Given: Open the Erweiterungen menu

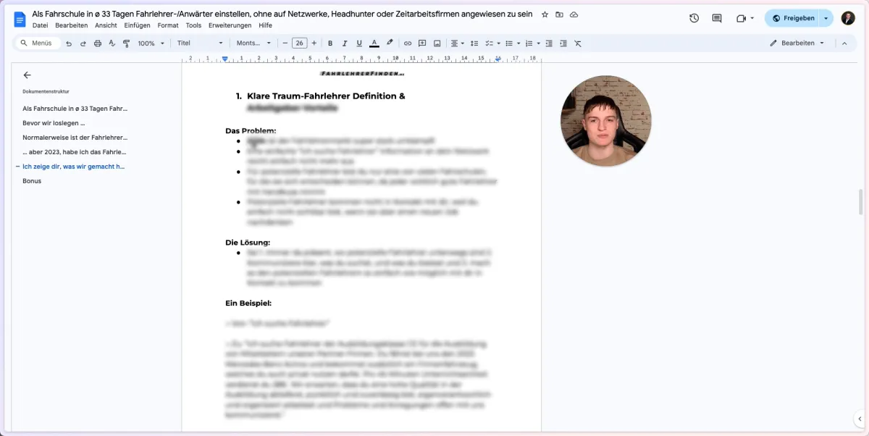Looking at the screenshot, I should 230,25.
